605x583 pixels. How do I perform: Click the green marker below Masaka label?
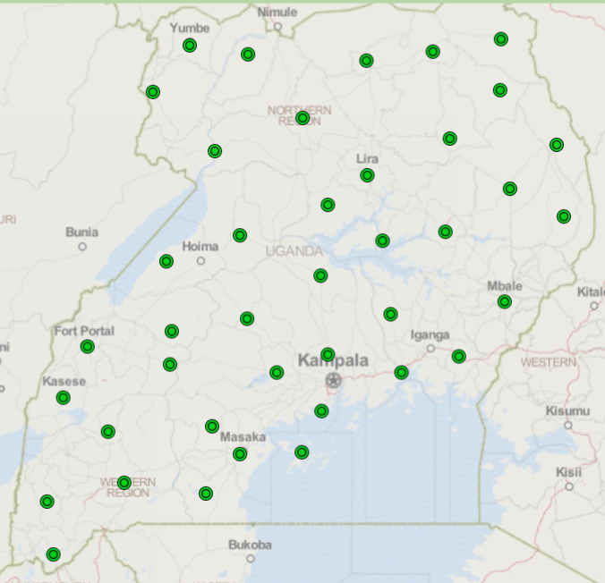(240, 454)
